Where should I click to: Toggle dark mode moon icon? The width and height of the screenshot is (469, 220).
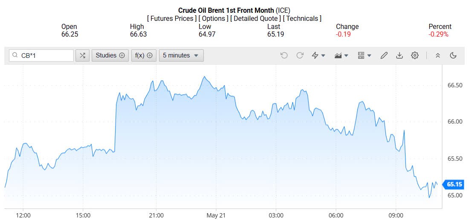click(453, 55)
